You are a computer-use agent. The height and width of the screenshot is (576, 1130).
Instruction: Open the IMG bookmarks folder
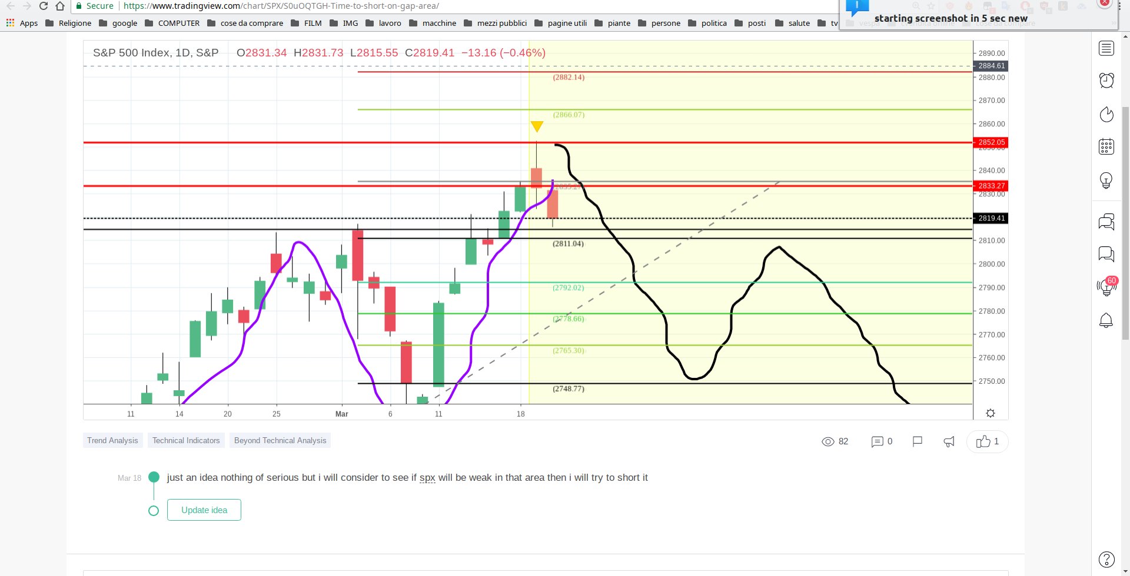[x=344, y=23]
